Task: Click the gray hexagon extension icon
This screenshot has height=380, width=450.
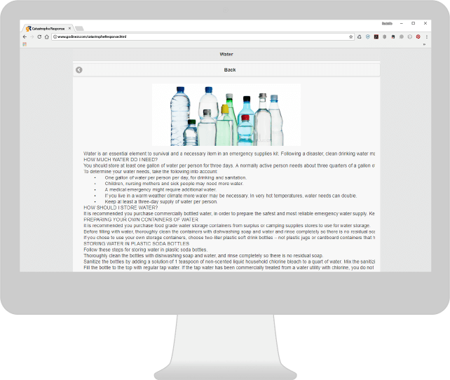Action: point(410,36)
